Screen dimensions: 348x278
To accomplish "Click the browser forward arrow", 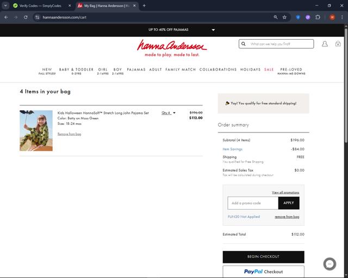I will coord(16,17).
